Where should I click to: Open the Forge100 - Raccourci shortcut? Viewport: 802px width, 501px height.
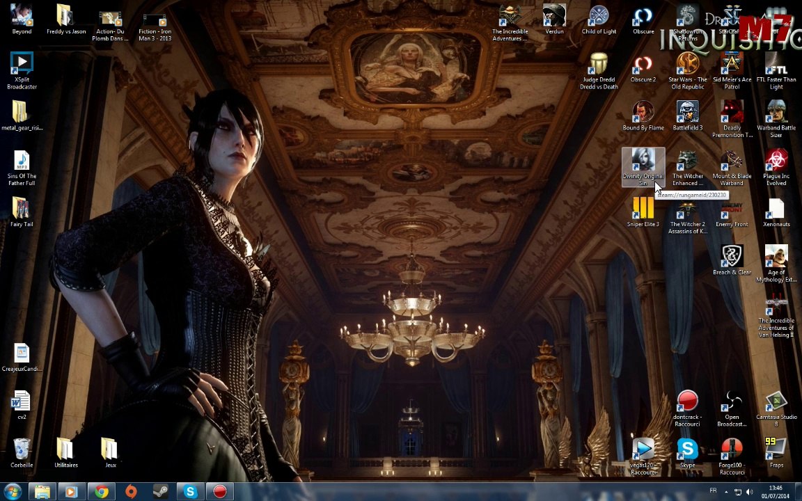click(x=732, y=456)
